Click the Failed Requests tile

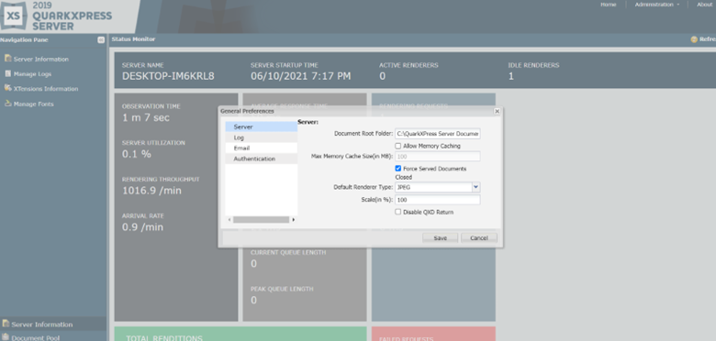(x=433, y=334)
